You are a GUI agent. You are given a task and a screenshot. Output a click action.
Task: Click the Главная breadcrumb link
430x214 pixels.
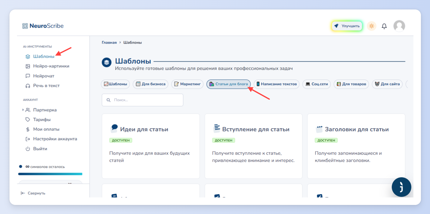tap(109, 42)
